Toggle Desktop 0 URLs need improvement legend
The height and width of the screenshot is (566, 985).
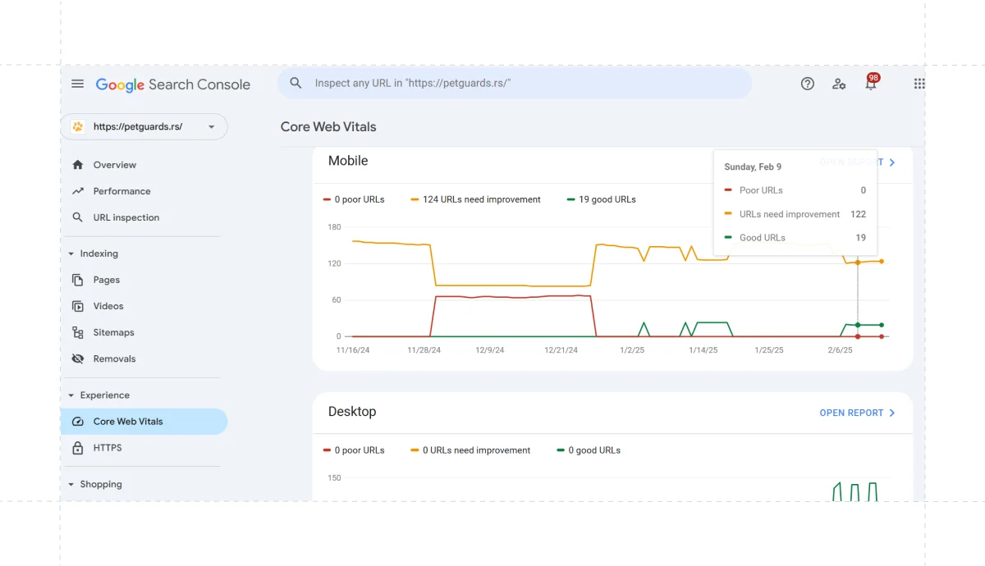(470, 450)
